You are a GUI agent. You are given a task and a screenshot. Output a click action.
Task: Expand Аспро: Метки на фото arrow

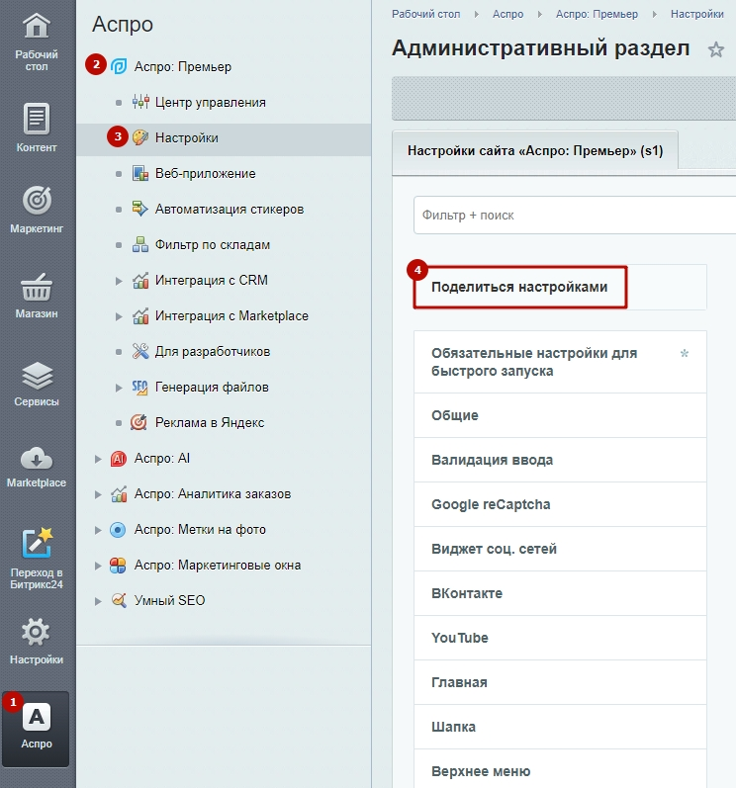98,530
